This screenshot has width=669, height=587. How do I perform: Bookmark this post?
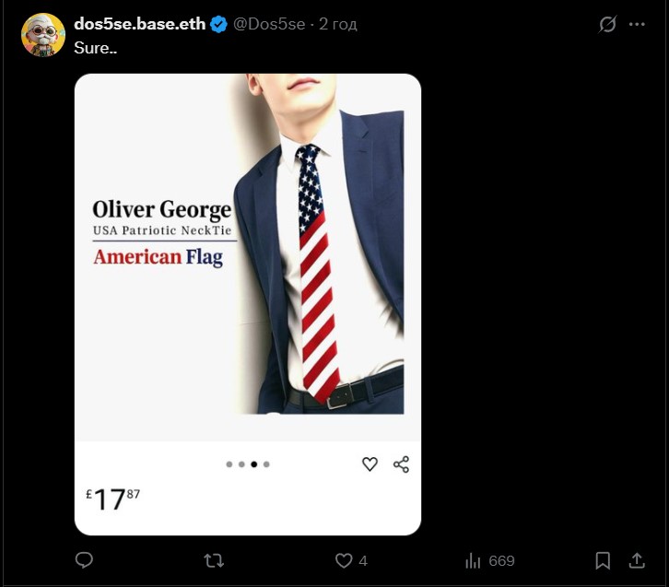[x=603, y=560]
